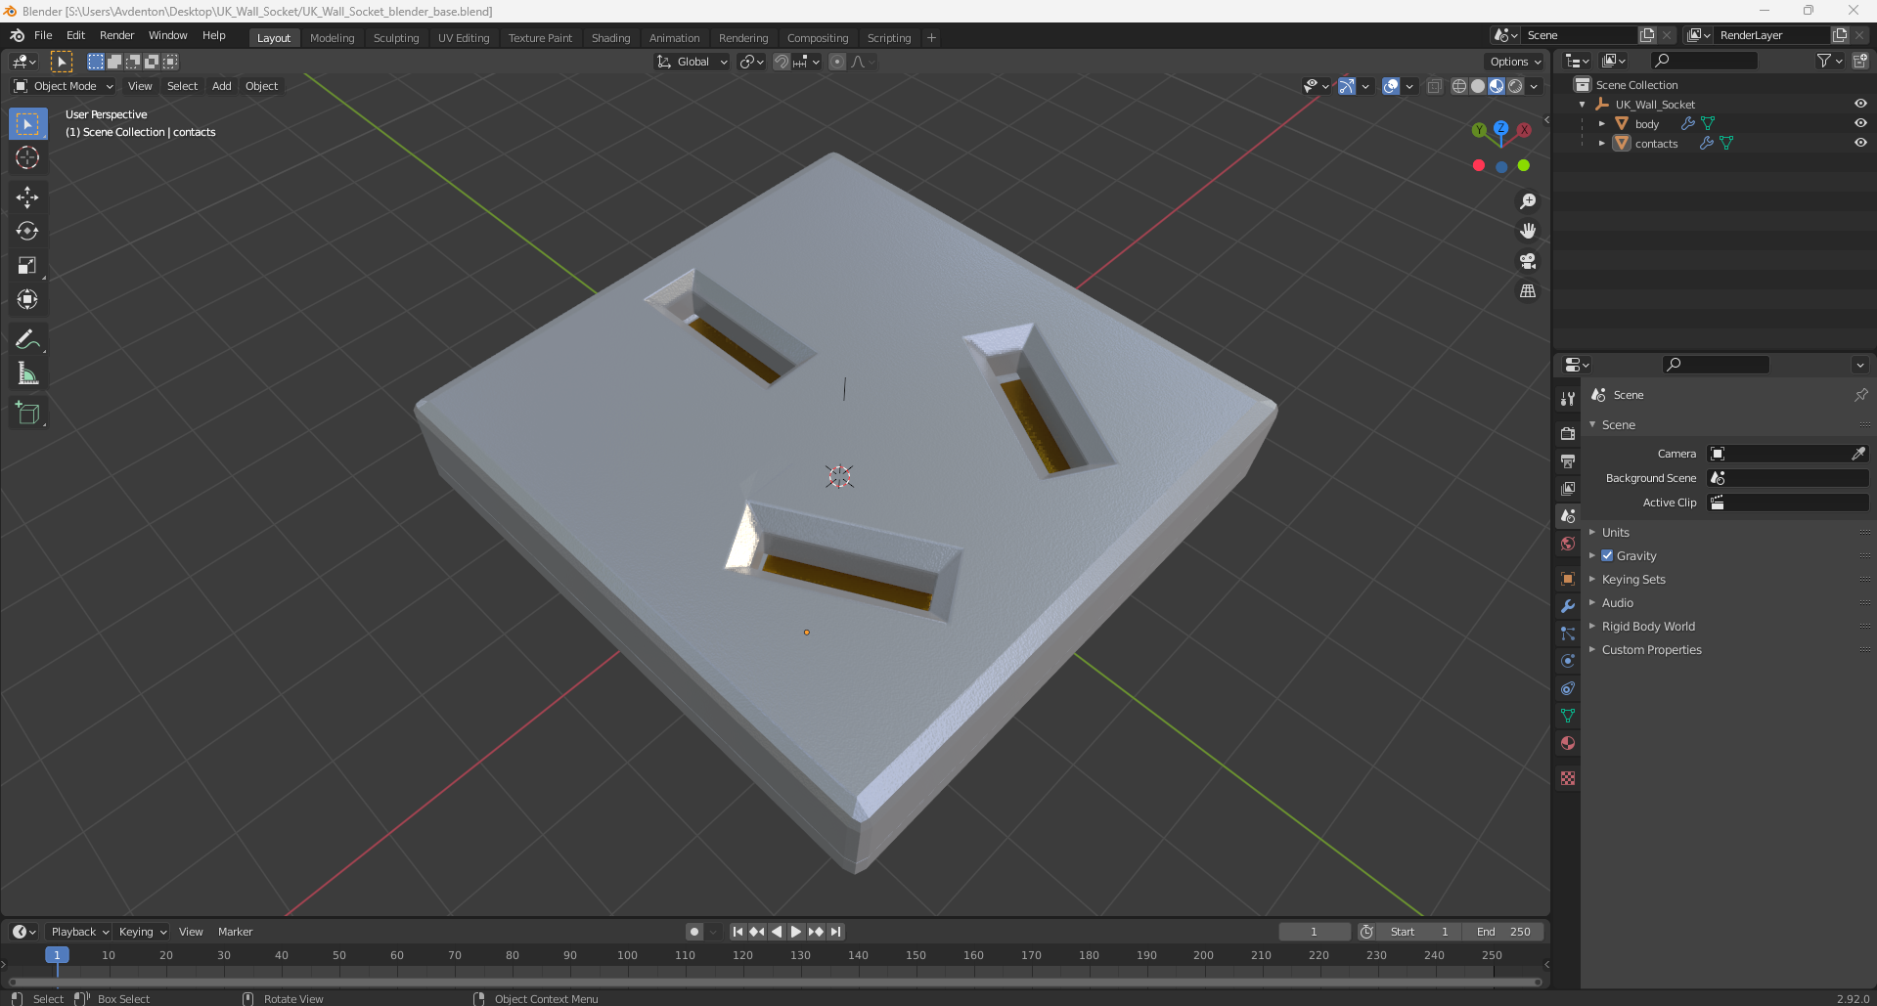Image resolution: width=1877 pixels, height=1006 pixels.
Task: Toggle visibility of contacts object
Action: 1860,143
